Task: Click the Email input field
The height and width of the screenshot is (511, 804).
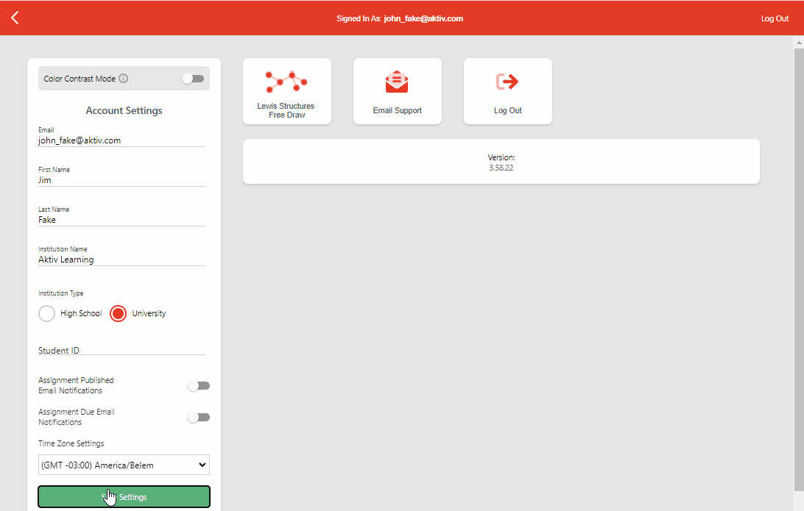Action: pyautogui.click(x=121, y=140)
